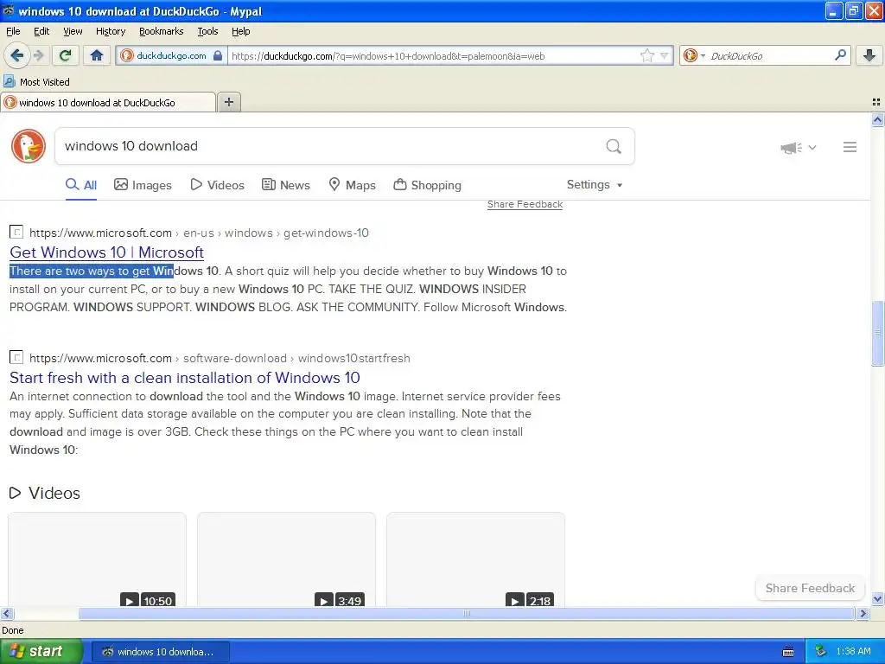Screen dimensions: 885x664
Task: Click horizontal scrollbar left arrow
Action: [x=7, y=613]
